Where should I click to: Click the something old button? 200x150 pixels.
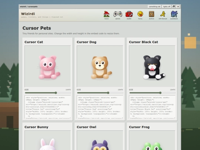[154, 7]
